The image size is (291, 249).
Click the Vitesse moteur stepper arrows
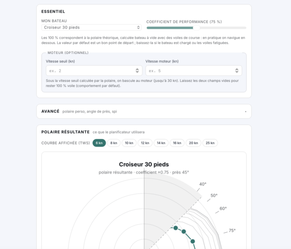point(237,71)
